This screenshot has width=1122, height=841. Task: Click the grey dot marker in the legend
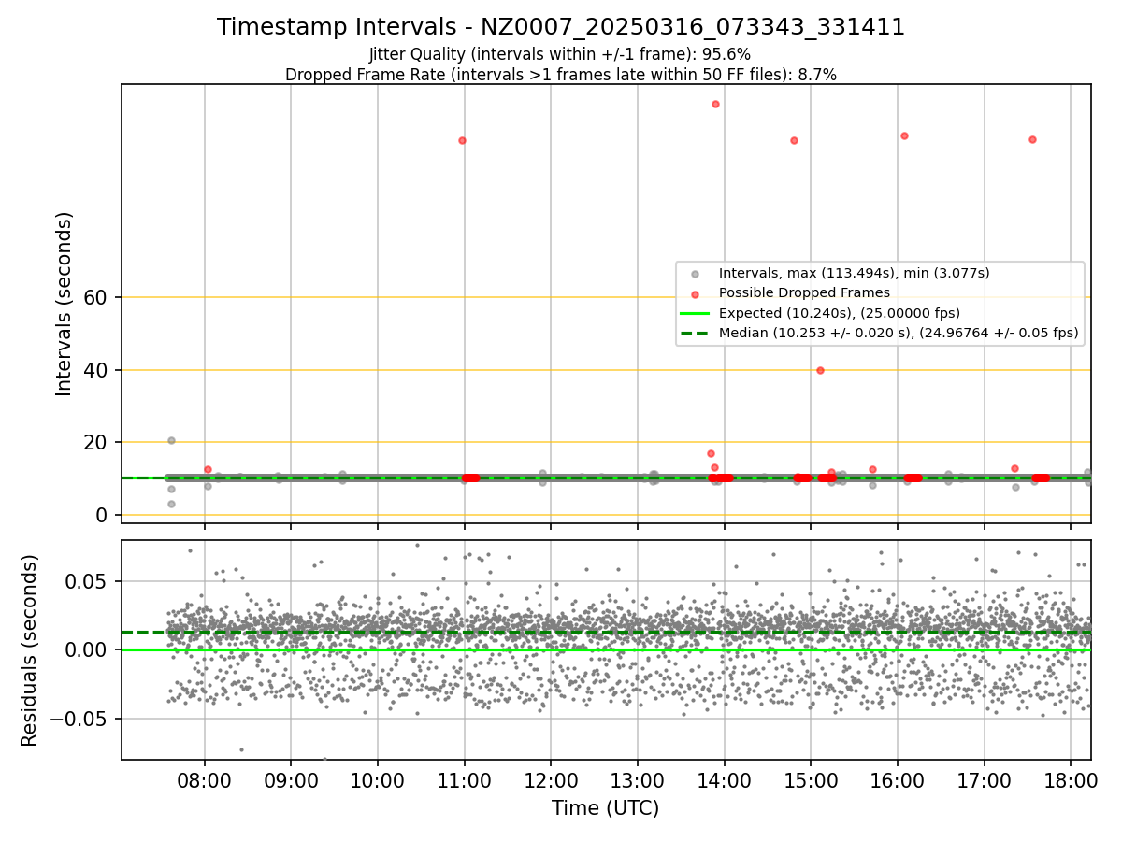pyautogui.click(x=695, y=274)
